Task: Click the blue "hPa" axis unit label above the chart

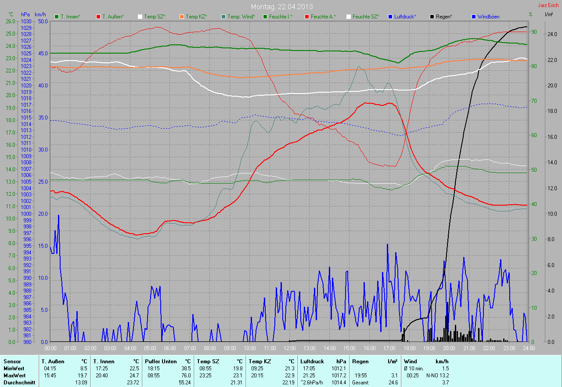Action: pyautogui.click(x=25, y=14)
